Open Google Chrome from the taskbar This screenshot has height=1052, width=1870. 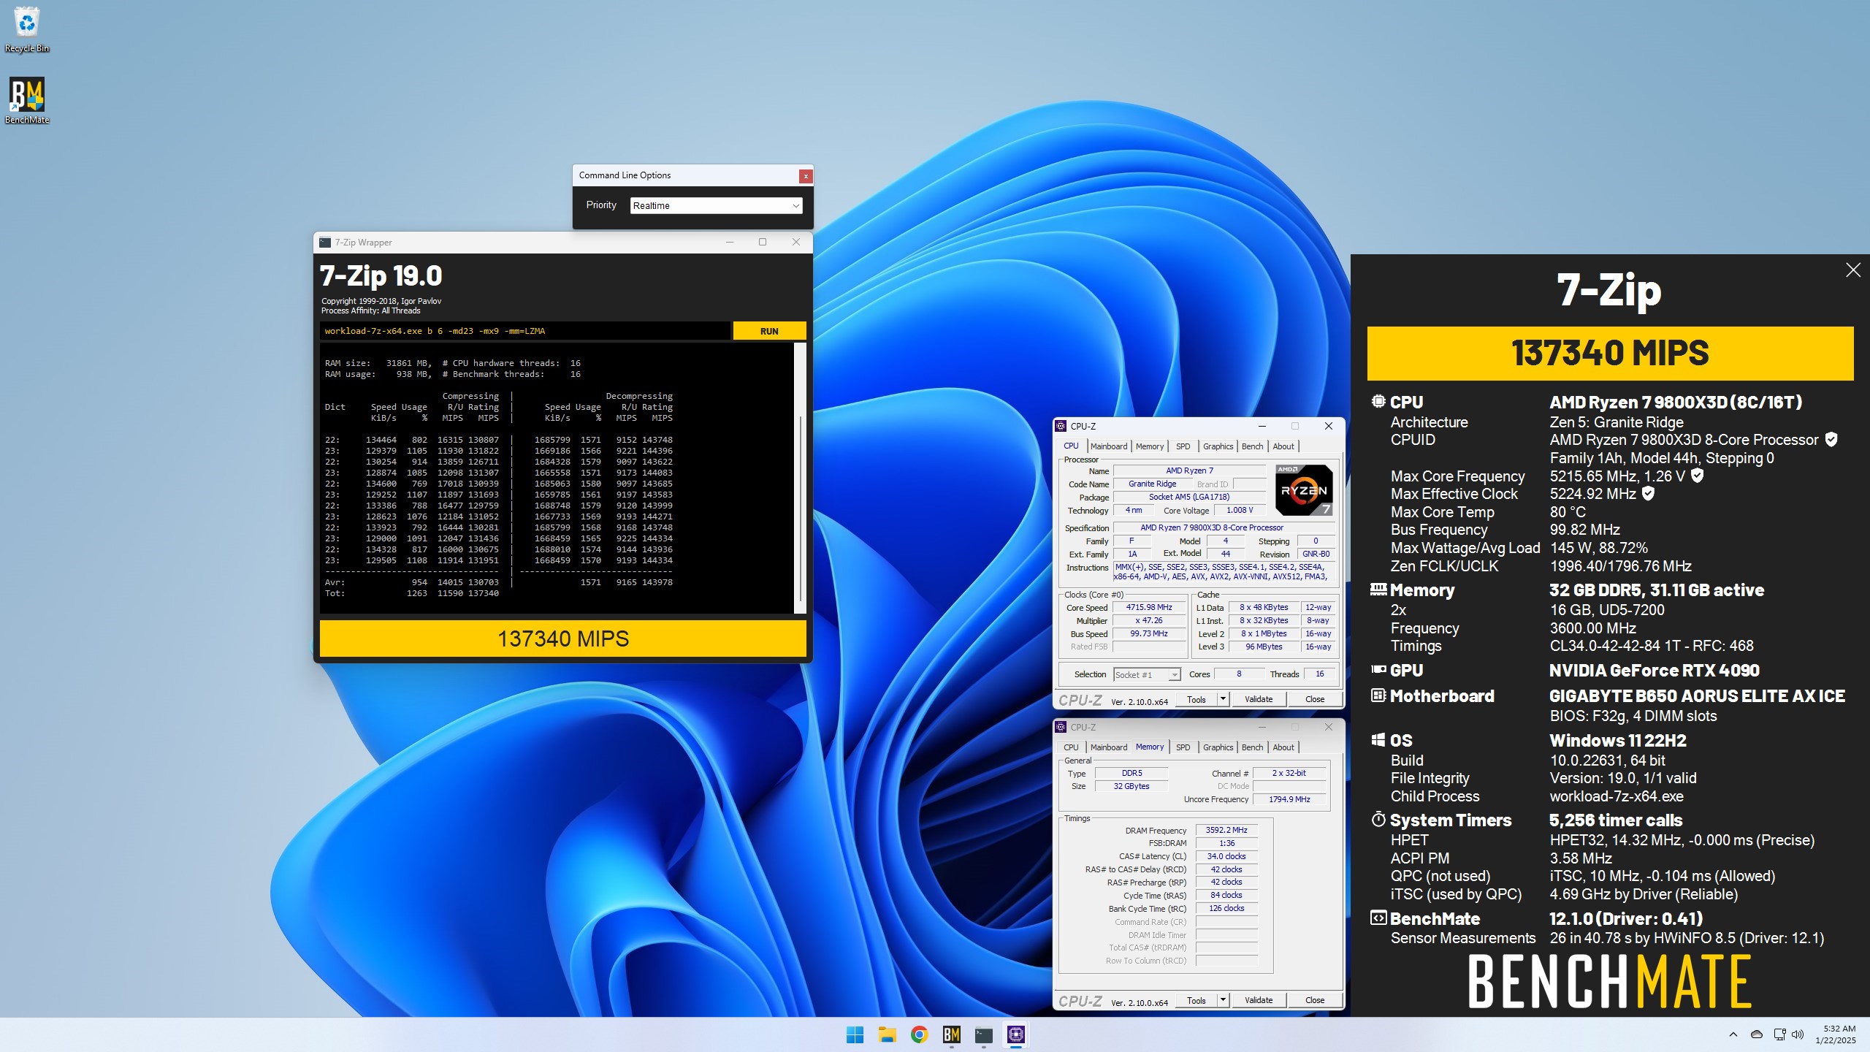(x=919, y=1034)
